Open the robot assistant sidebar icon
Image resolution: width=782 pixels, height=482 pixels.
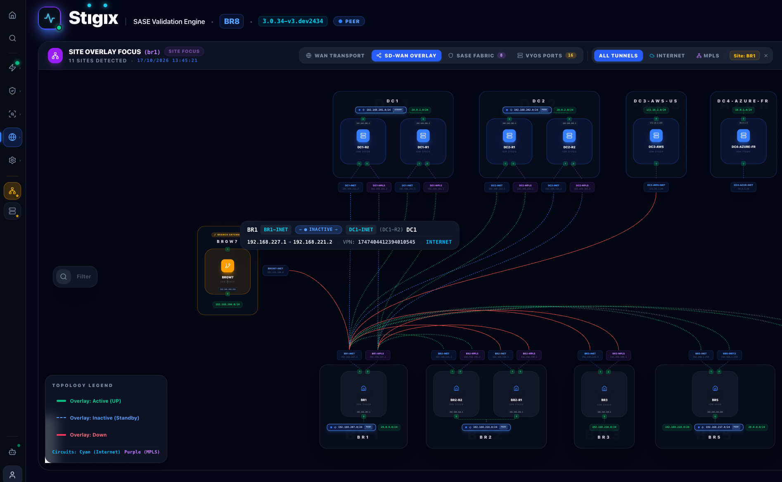tap(12, 452)
